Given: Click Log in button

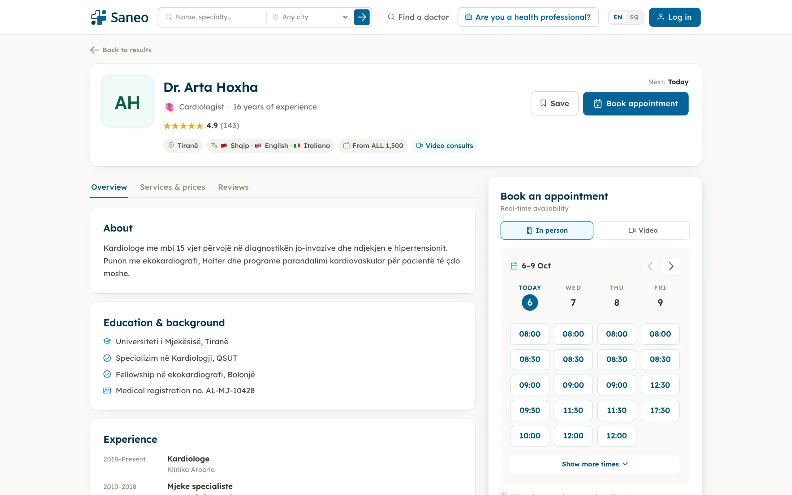Looking at the screenshot, I should click(674, 17).
